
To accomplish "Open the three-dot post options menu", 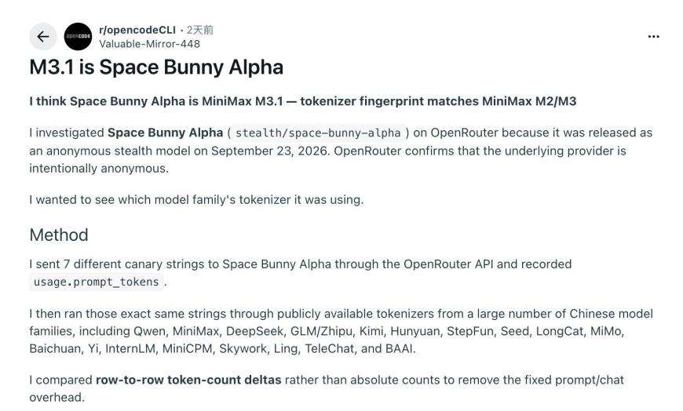I will click(x=653, y=37).
